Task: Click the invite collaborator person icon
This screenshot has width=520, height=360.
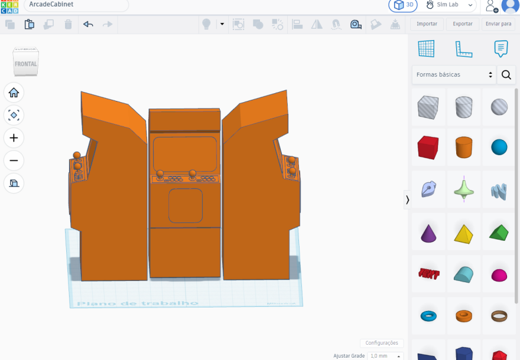Action: (x=491, y=6)
